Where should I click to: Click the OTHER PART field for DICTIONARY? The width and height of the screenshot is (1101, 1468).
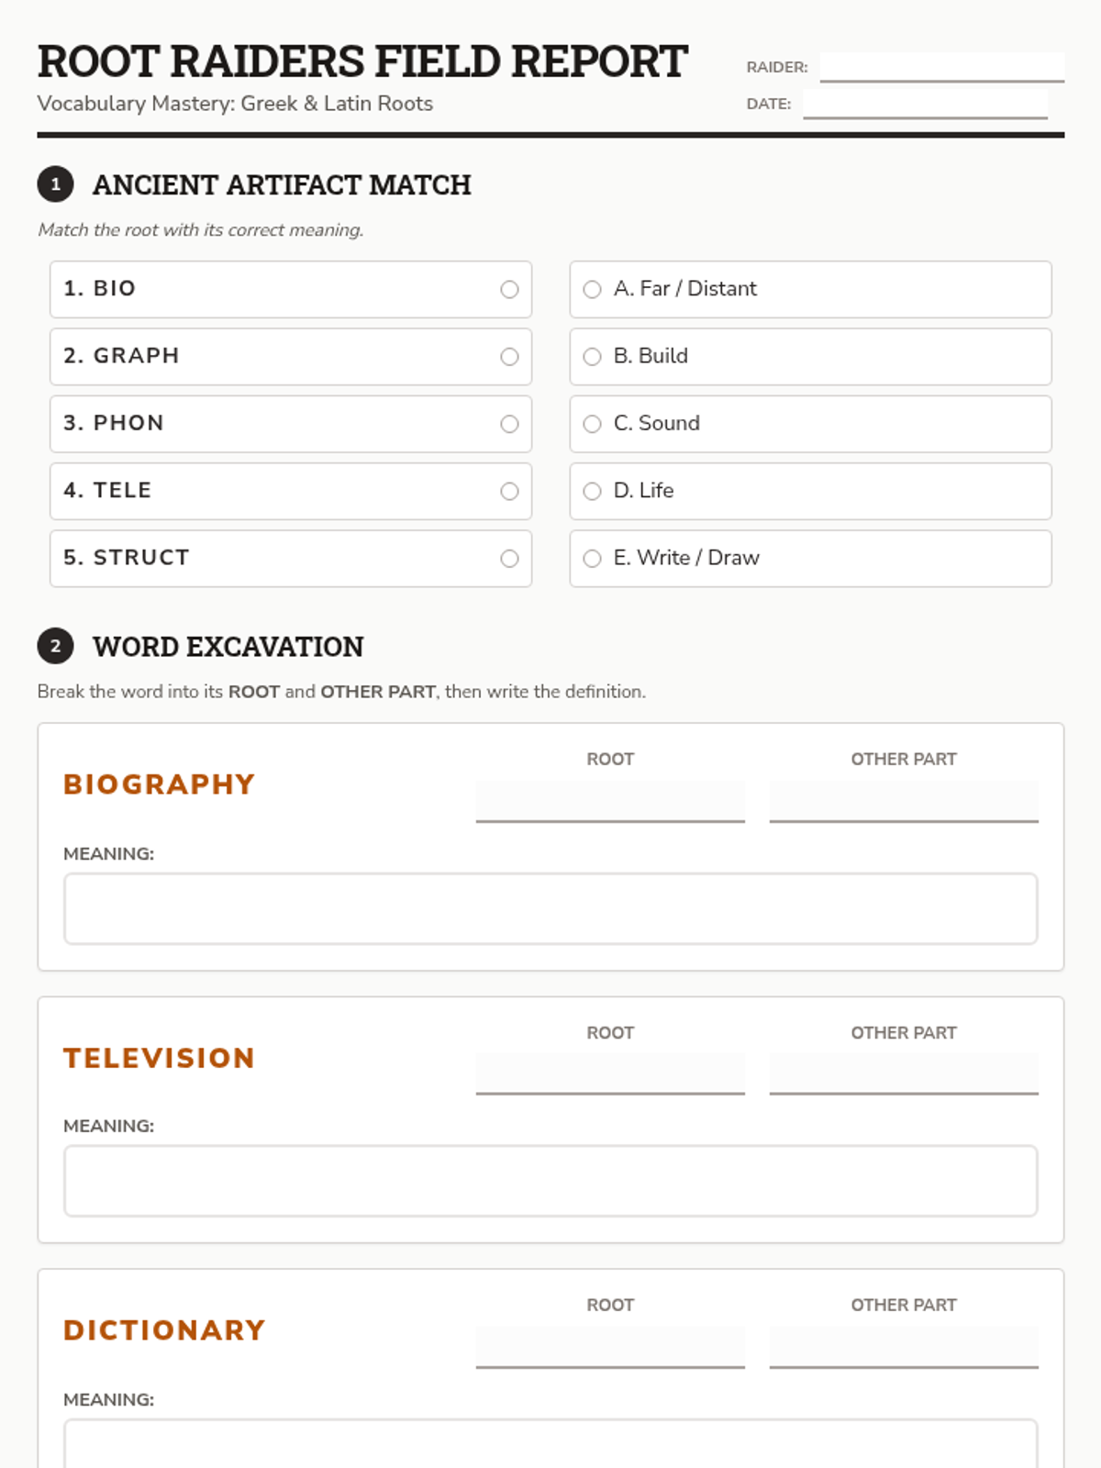click(x=904, y=1346)
